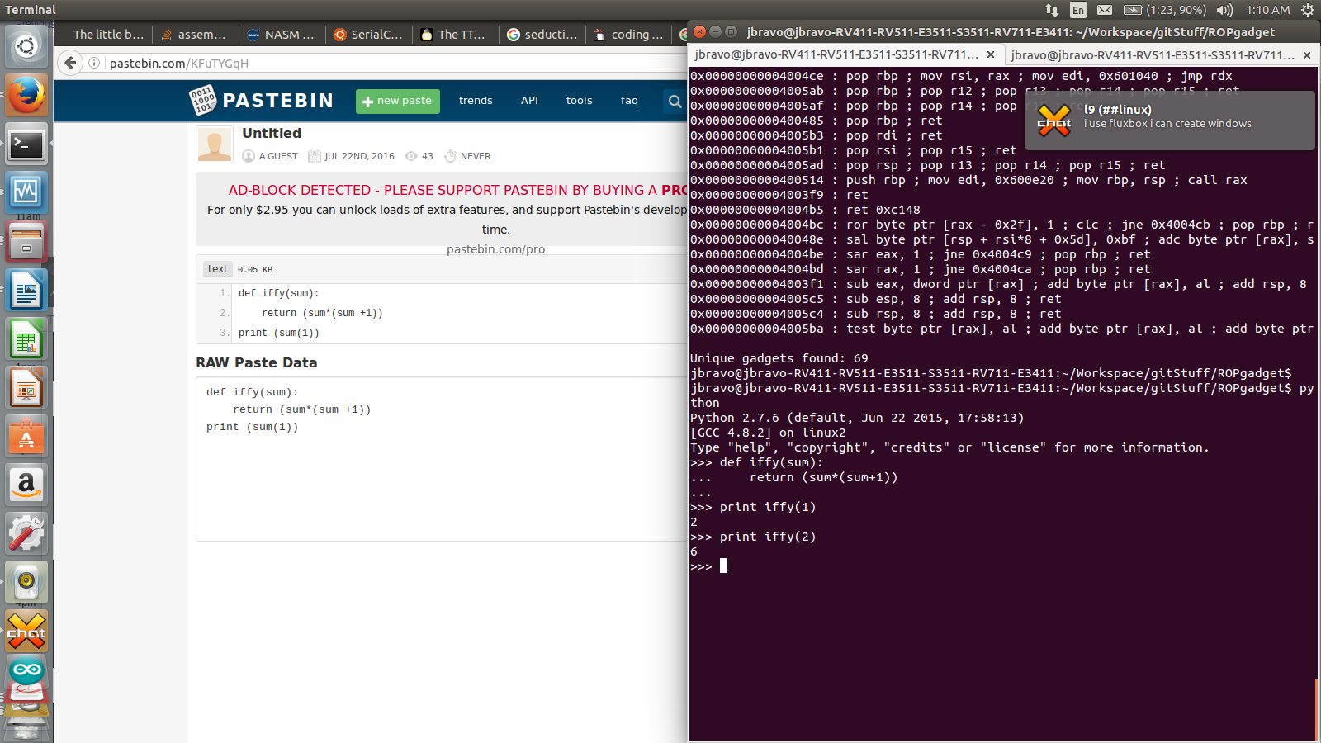Launch Arduino IDE from the dock
The height and width of the screenshot is (743, 1321).
point(26,670)
